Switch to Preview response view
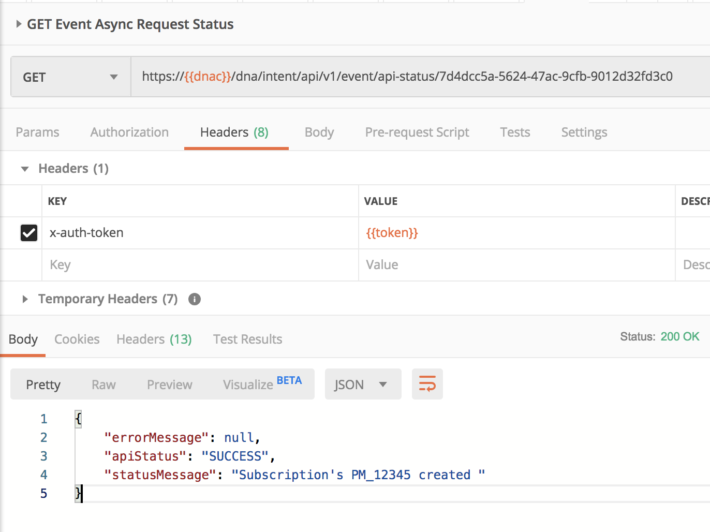The height and width of the screenshot is (532, 710). point(169,384)
